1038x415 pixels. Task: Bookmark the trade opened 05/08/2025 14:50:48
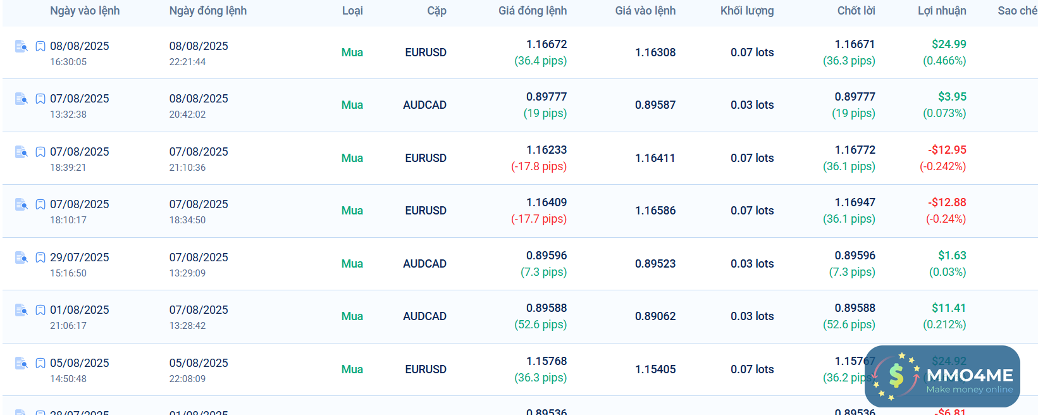tap(40, 363)
